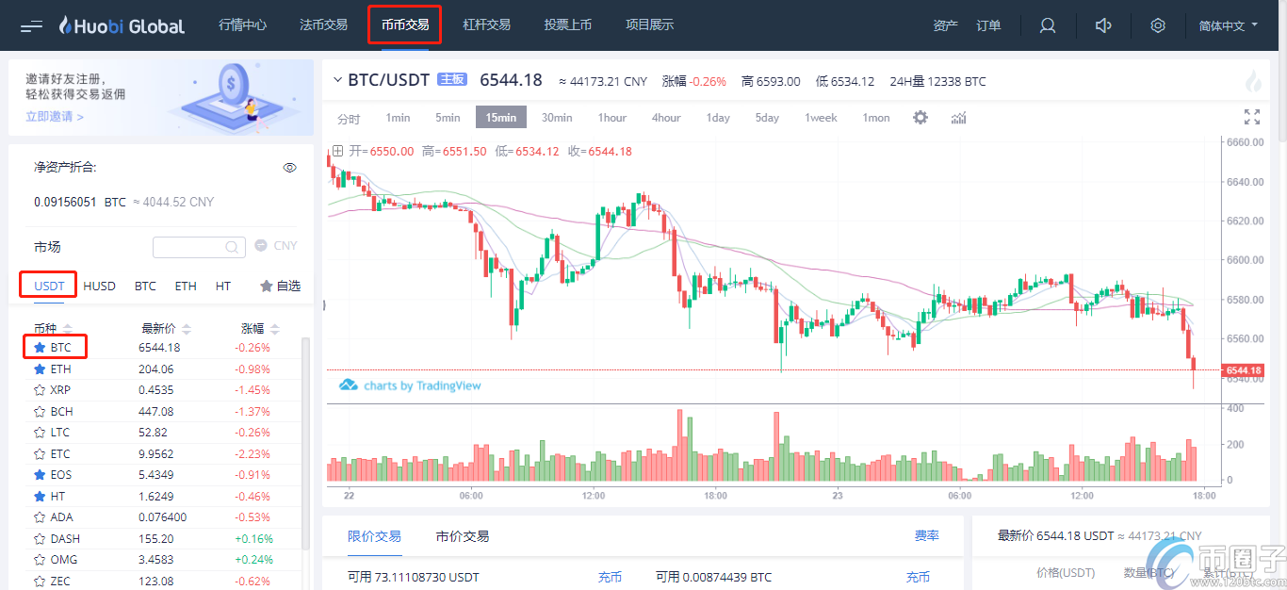This screenshot has width=1287, height=590.
Task: Select 30min chart interval
Action: click(x=557, y=118)
